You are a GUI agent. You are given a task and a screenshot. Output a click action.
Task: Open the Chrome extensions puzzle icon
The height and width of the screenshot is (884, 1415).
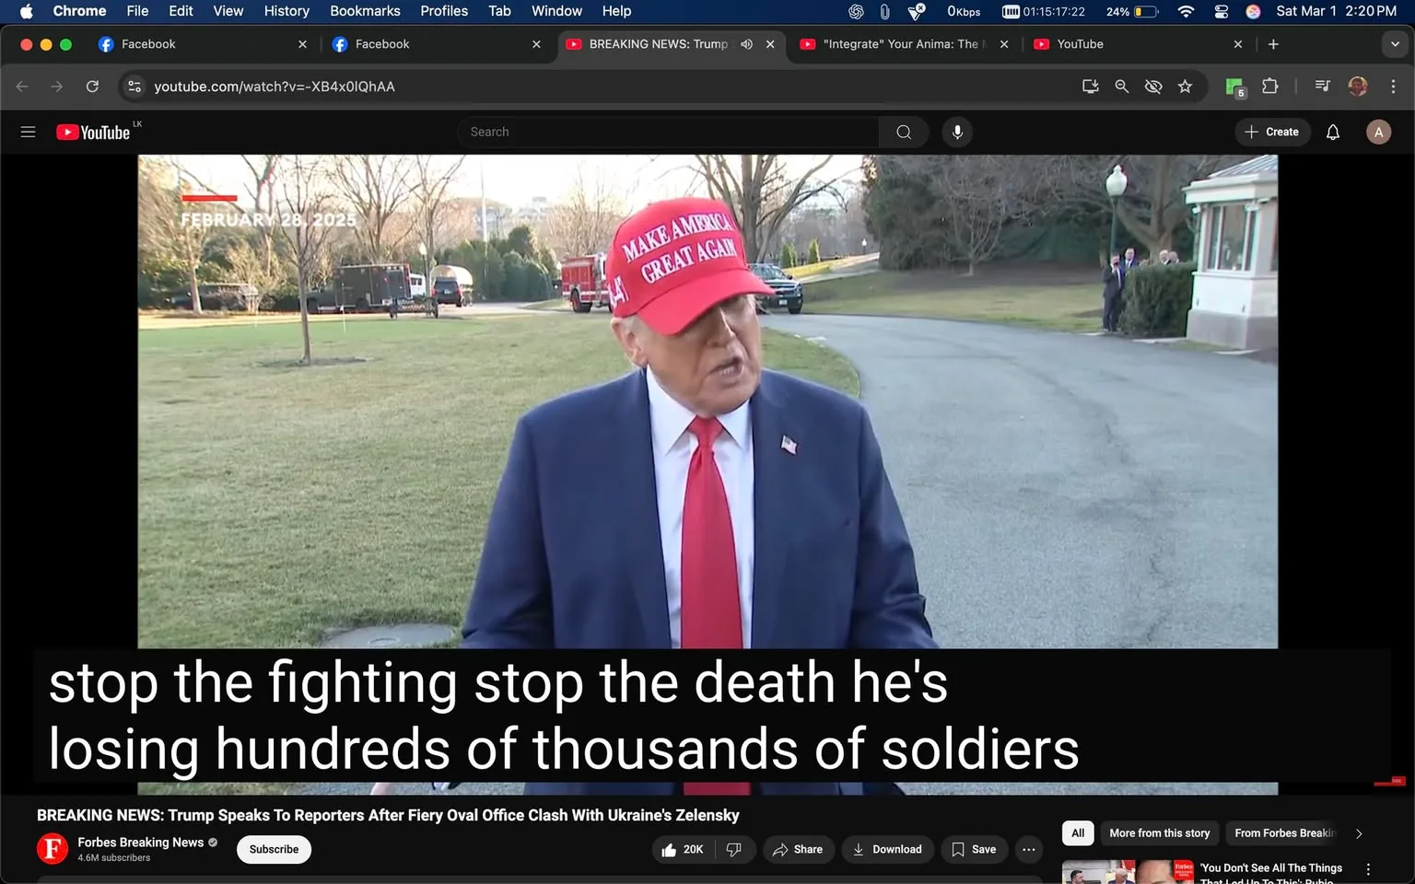(1269, 86)
